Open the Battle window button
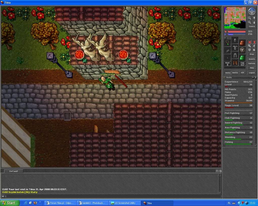Screen dimensions: 258x206 (235, 73)
